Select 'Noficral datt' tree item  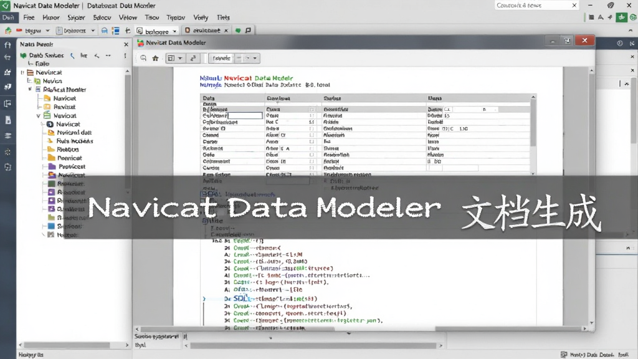[x=74, y=132]
